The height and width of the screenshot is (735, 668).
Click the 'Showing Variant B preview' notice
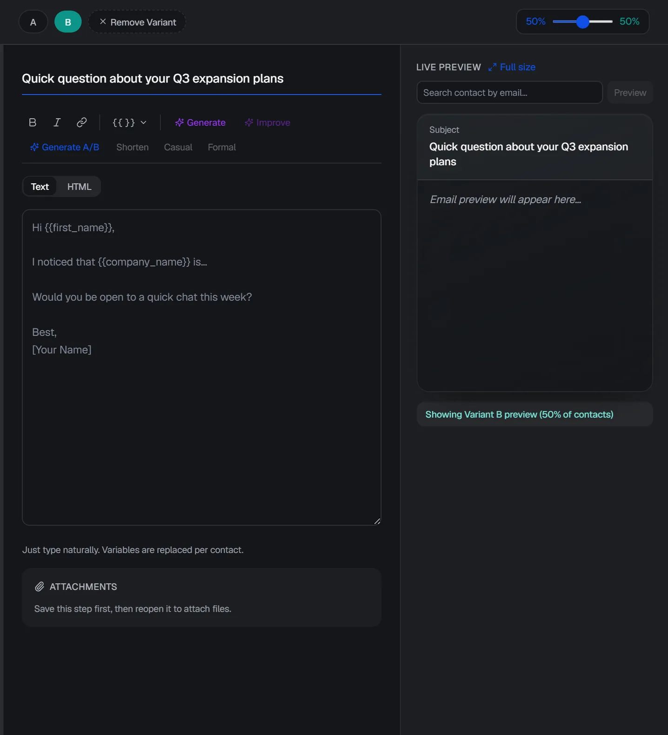point(535,414)
